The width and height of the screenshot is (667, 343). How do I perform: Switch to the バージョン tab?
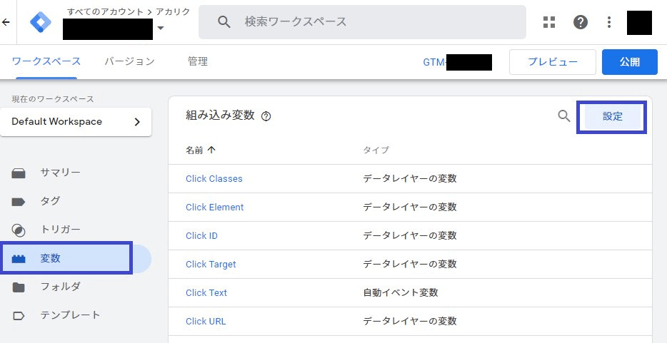coord(130,61)
